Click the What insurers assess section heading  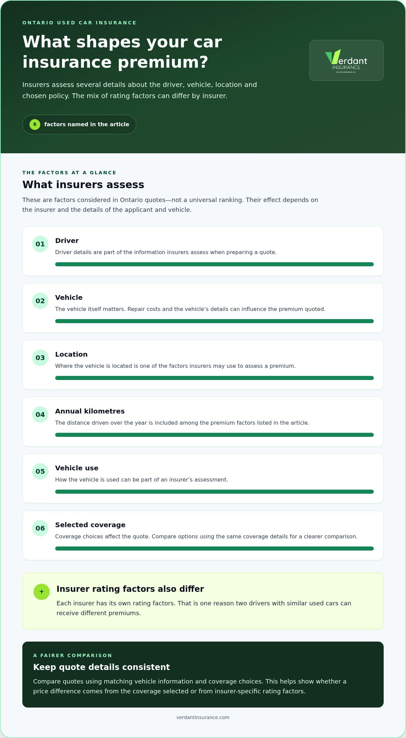pos(83,184)
